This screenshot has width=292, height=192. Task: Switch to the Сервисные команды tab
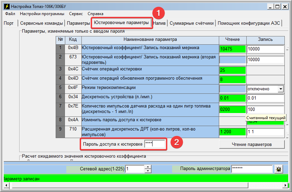(41, 23)
